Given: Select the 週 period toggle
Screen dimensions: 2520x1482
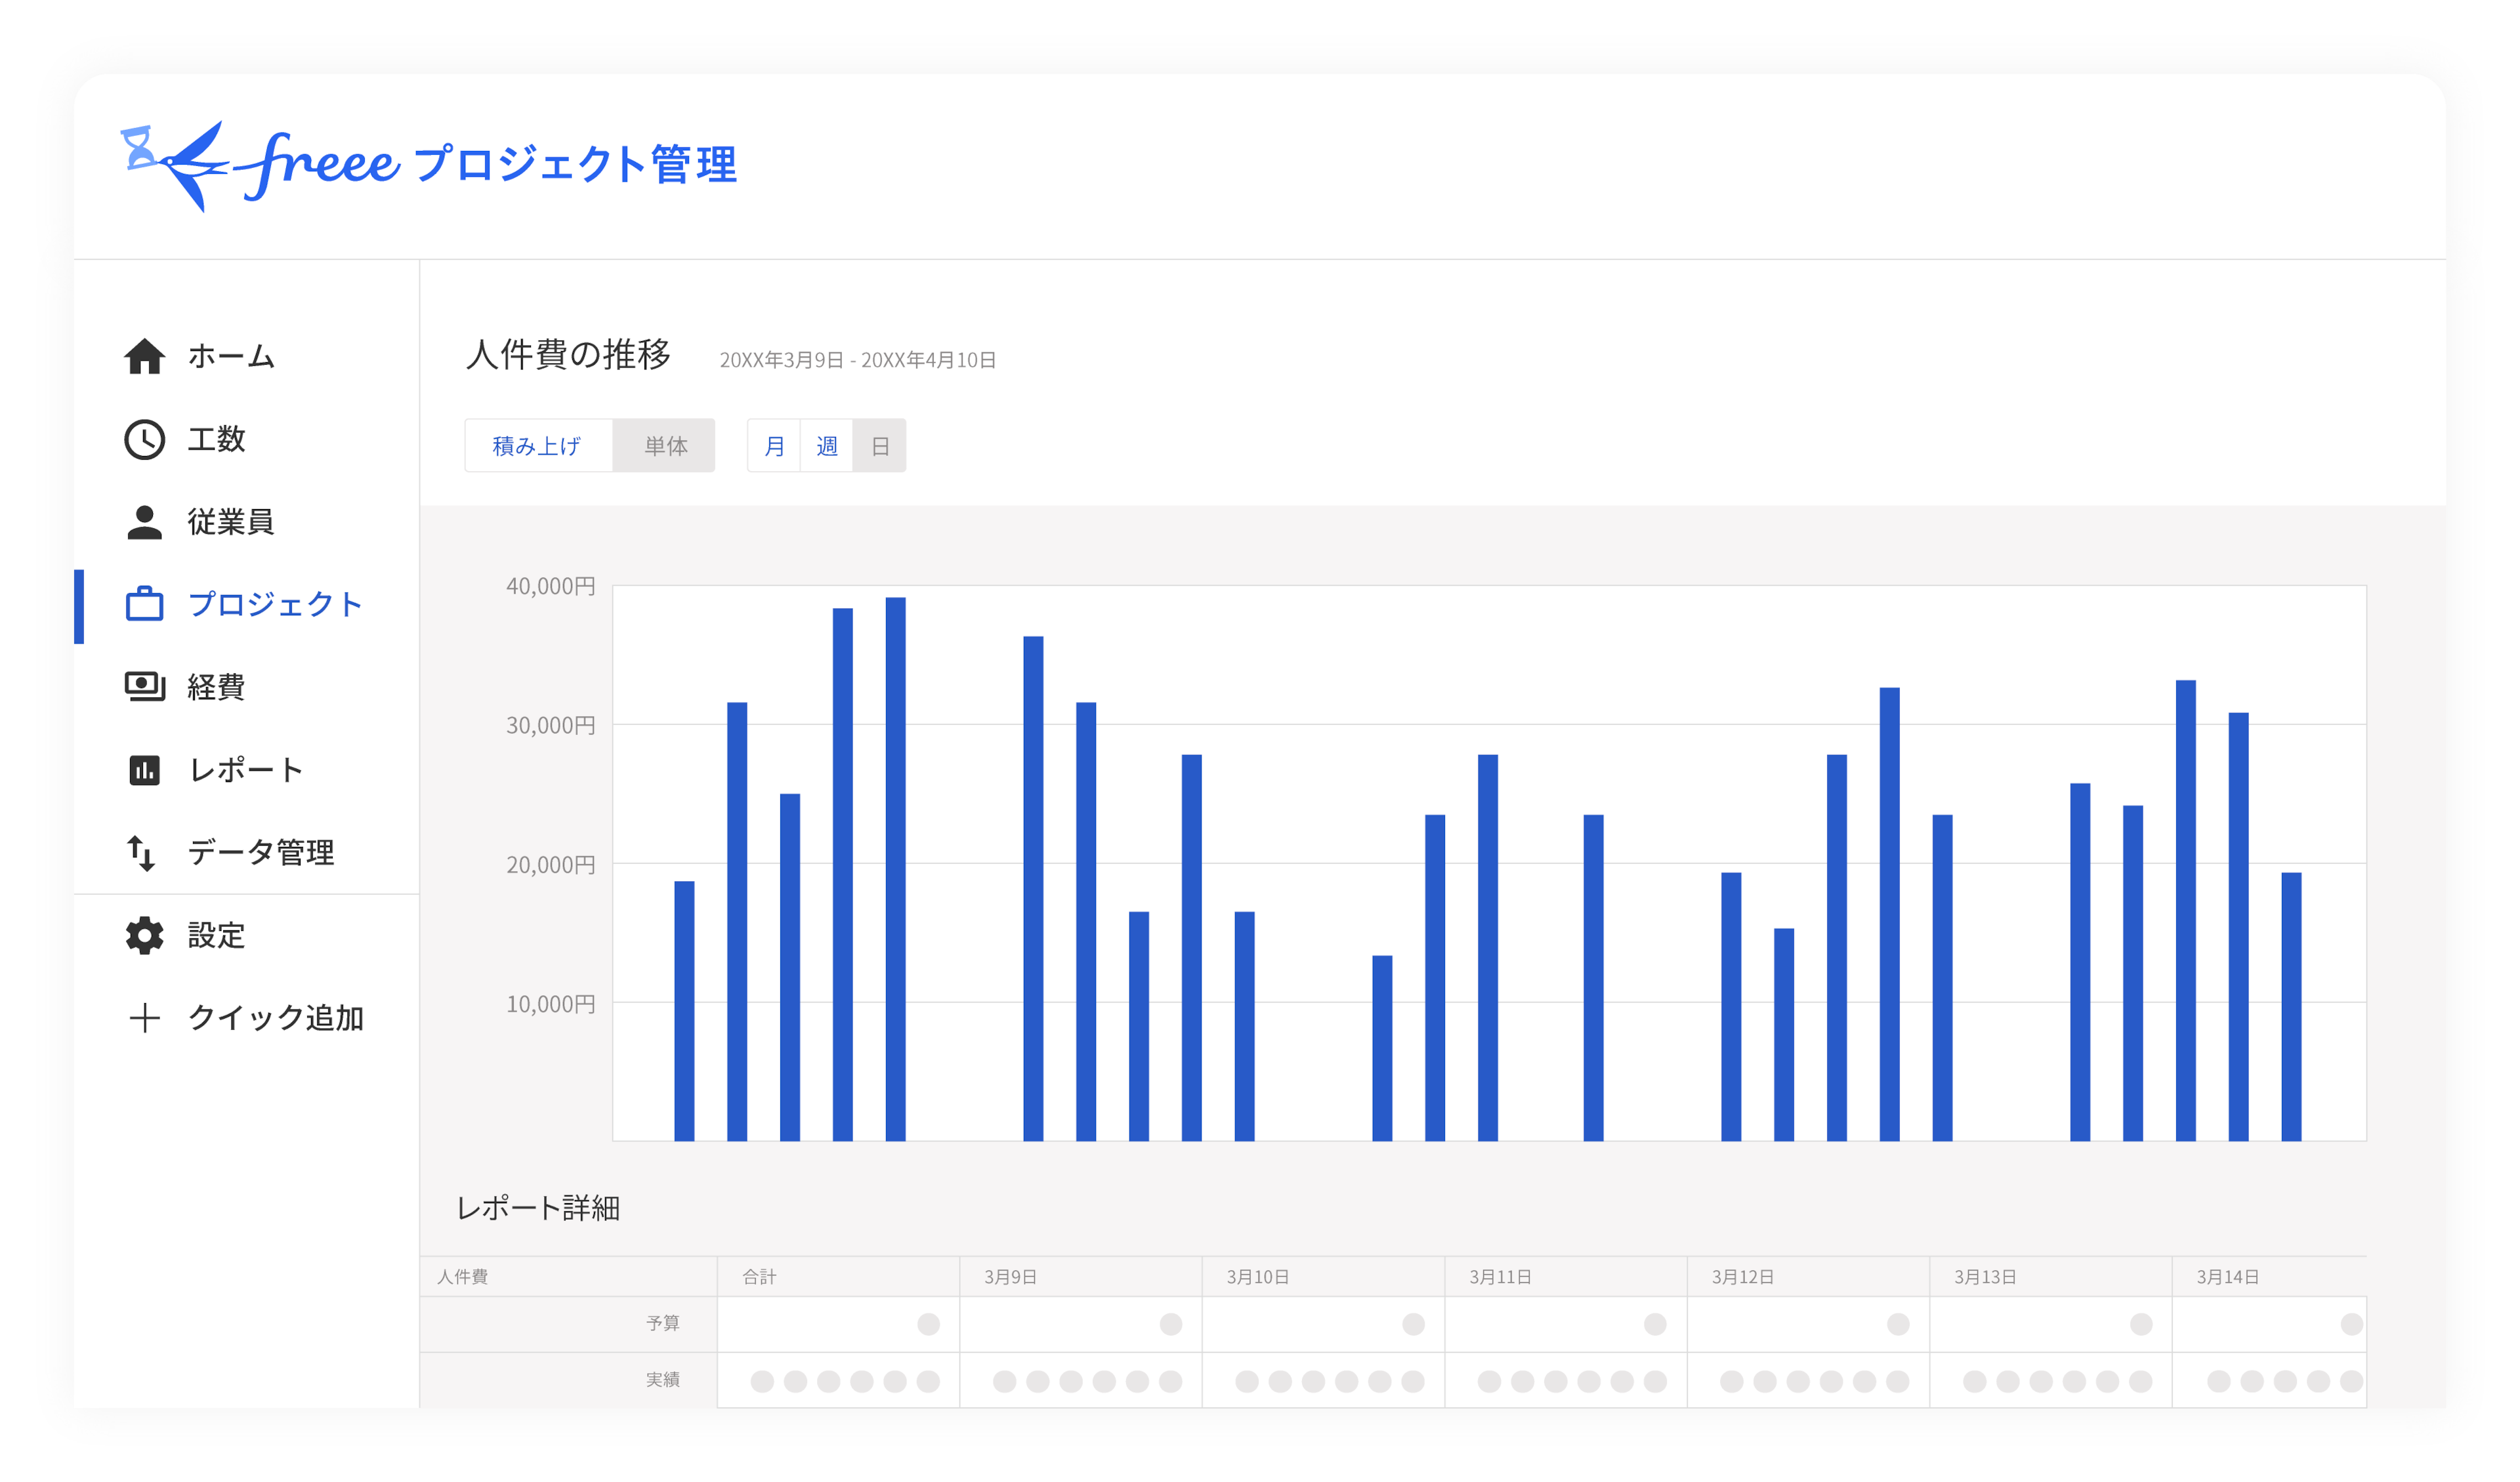Looking at the screenshot, I should (x=826, y=446).
